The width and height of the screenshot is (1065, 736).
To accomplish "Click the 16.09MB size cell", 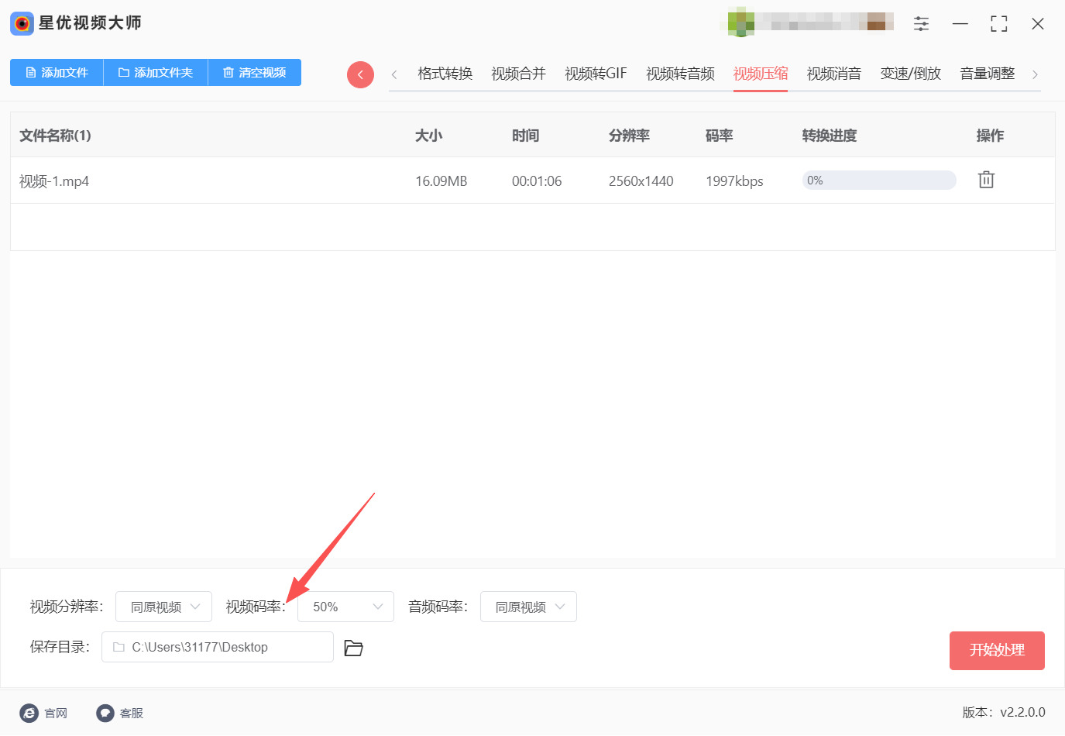I will point(441,181).
